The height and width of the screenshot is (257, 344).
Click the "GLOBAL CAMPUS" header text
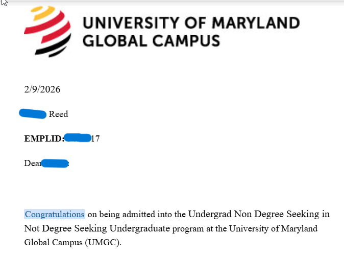[151, 40]
